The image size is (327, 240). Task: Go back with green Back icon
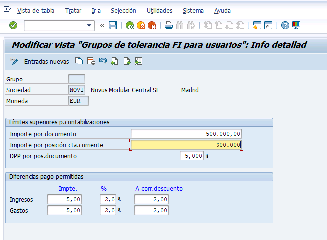point(130,26)
